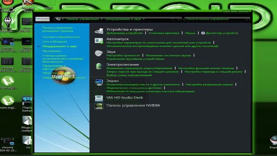Launch the VIA HD Audio Deck icon
277x156 pixels.
99,98
